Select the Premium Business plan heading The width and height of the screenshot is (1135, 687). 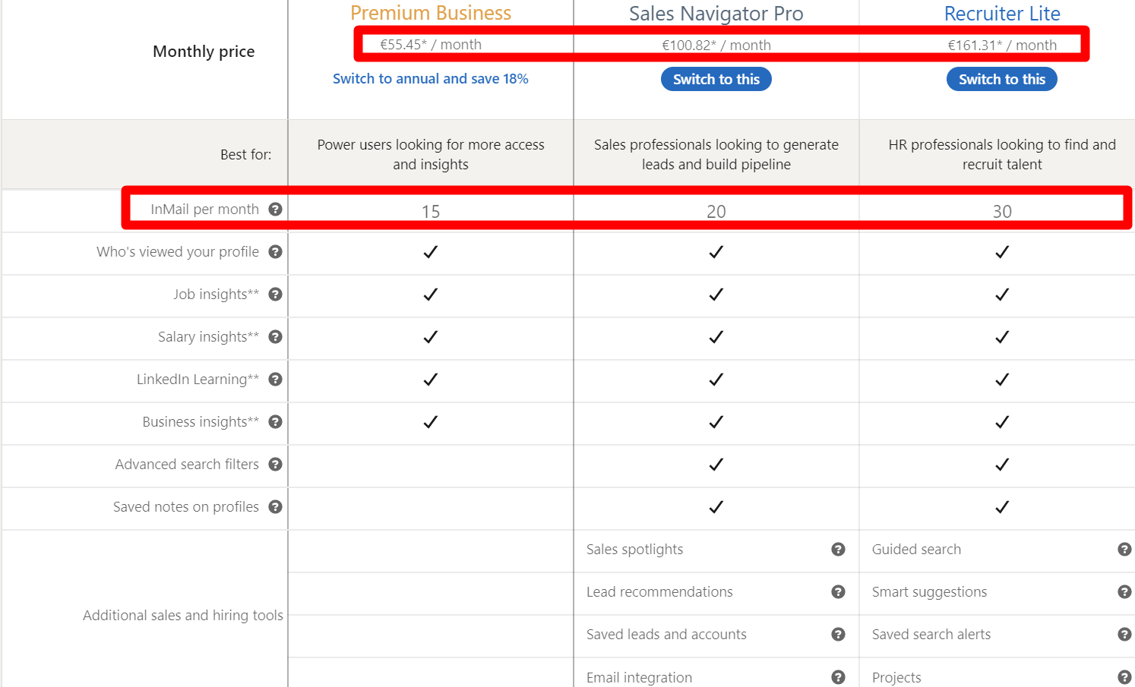431,13
